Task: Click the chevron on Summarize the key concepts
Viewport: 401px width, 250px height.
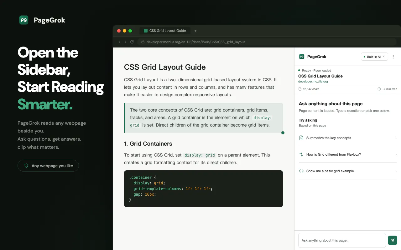Action: pos(396,138)
